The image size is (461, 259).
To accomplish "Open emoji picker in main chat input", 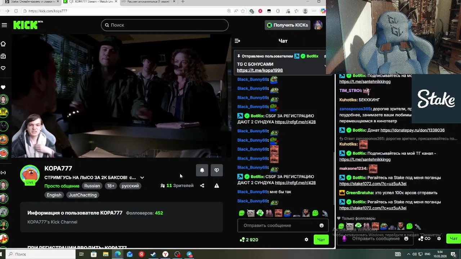I will (x=321, y=226).
